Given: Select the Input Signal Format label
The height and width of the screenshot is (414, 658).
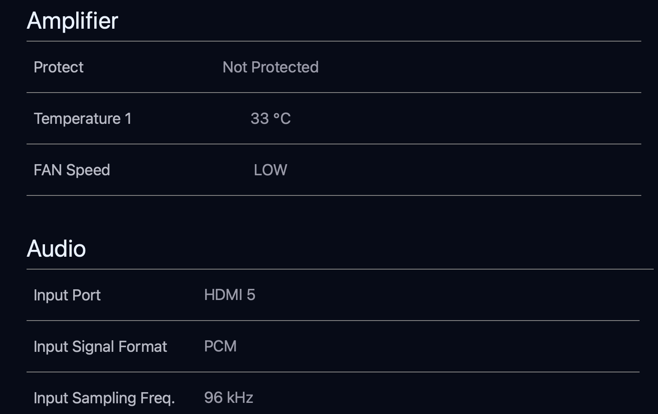Looking at the screenshot, I should pos(100,347).
